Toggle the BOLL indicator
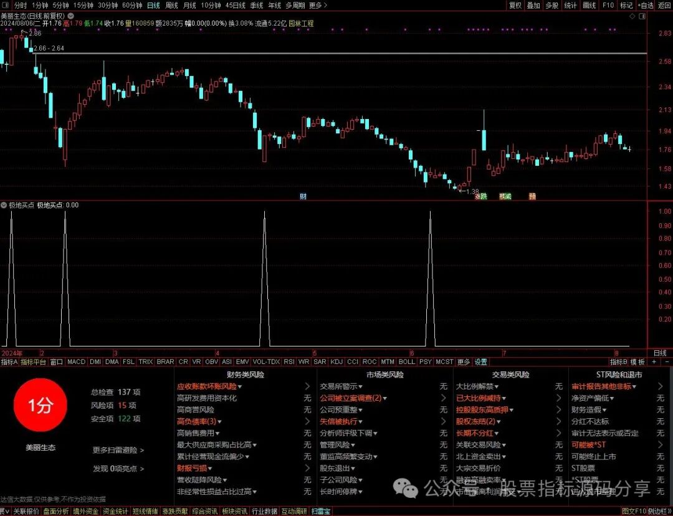The width and height of the screenshot is (673, 516). click(407, 362)
